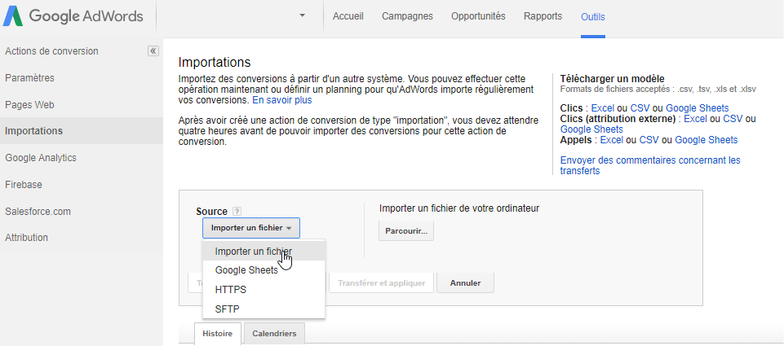Download Clics (attribution externe) Excel template

point(695,119)
